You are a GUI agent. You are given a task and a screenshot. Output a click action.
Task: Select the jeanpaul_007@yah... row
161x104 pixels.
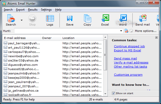point(53,87)
